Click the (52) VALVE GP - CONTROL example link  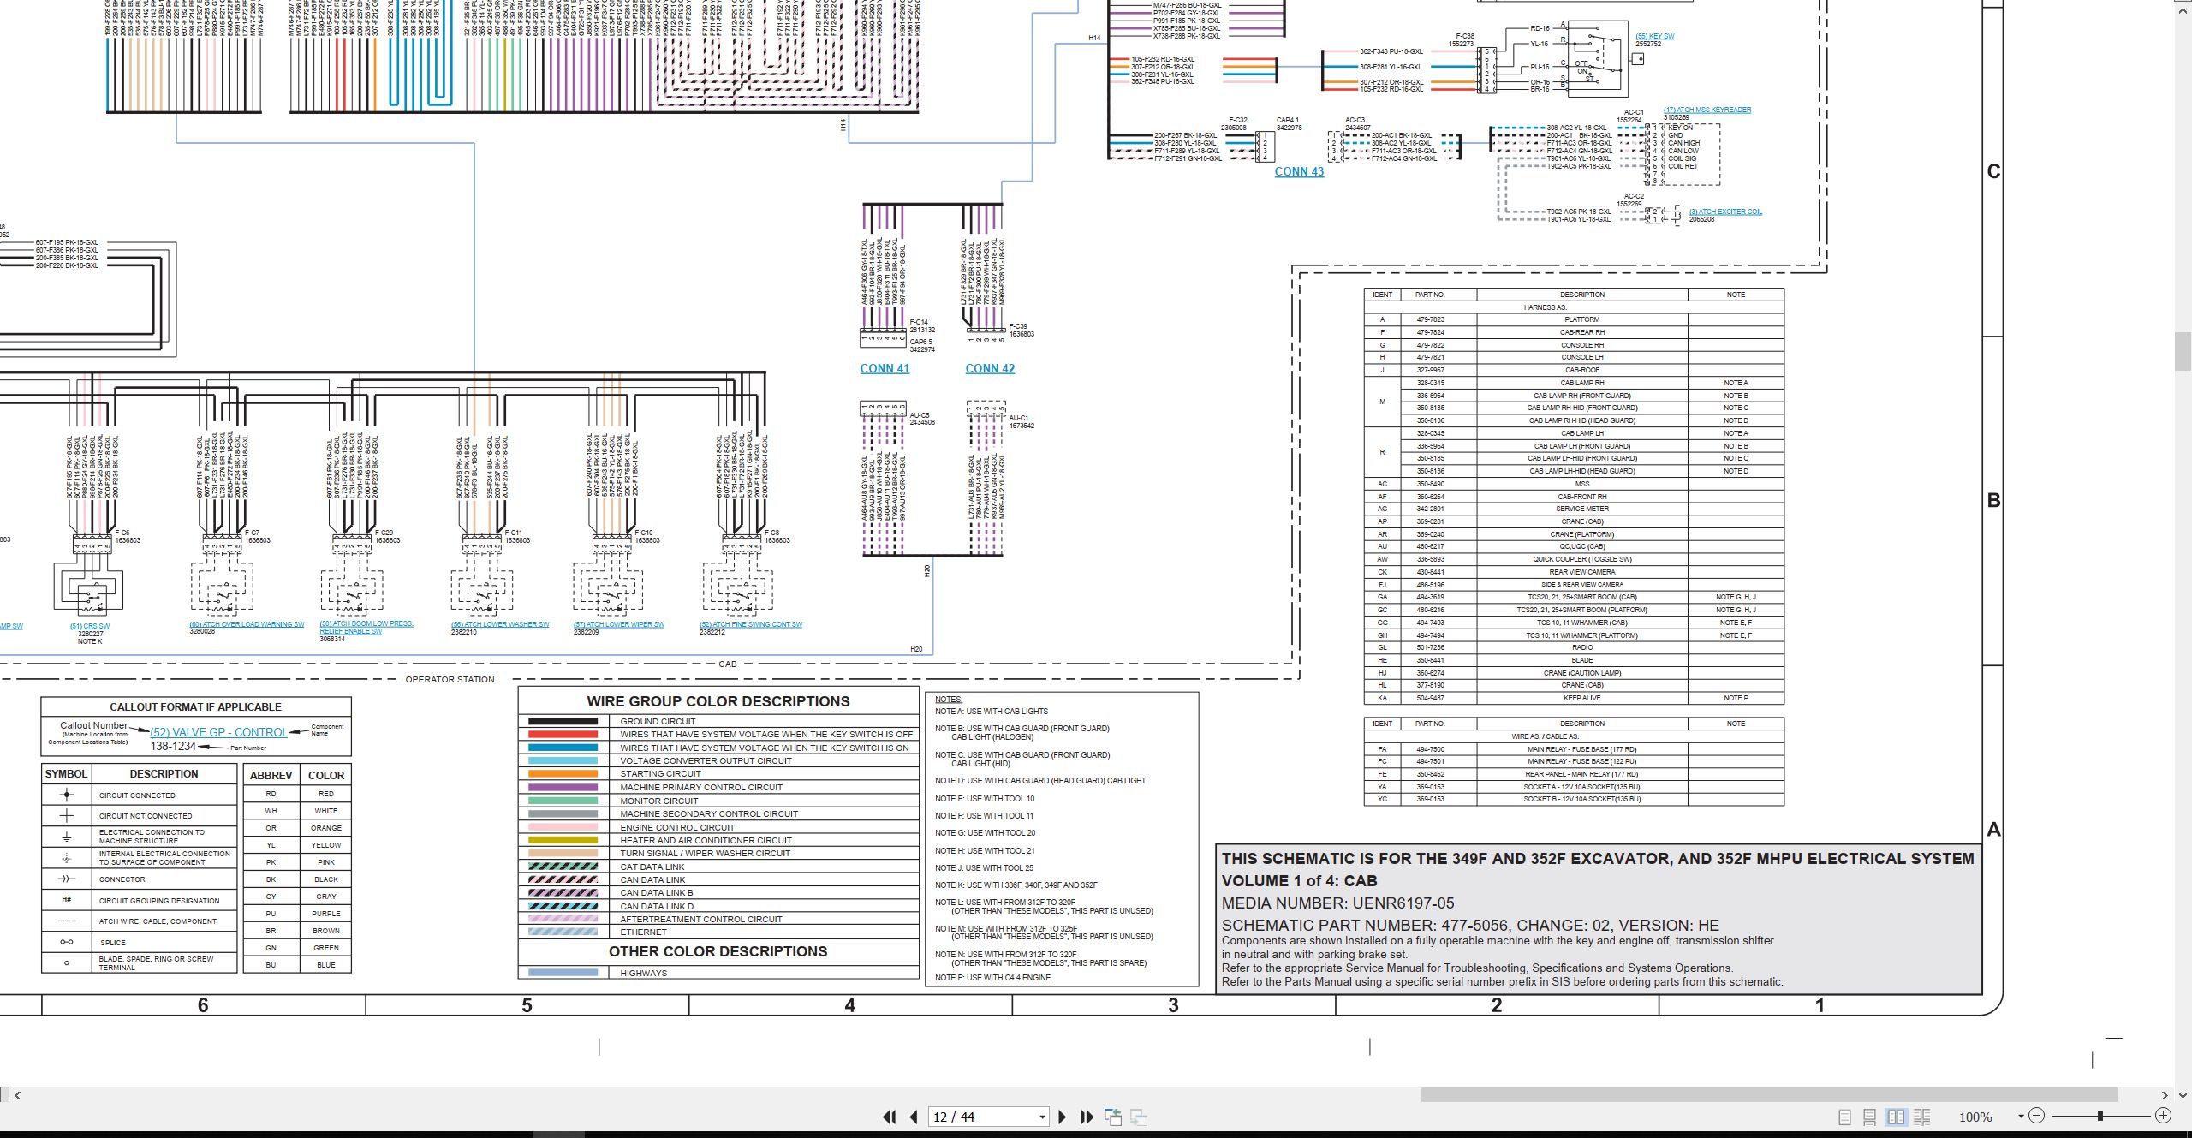pos(219,732)
